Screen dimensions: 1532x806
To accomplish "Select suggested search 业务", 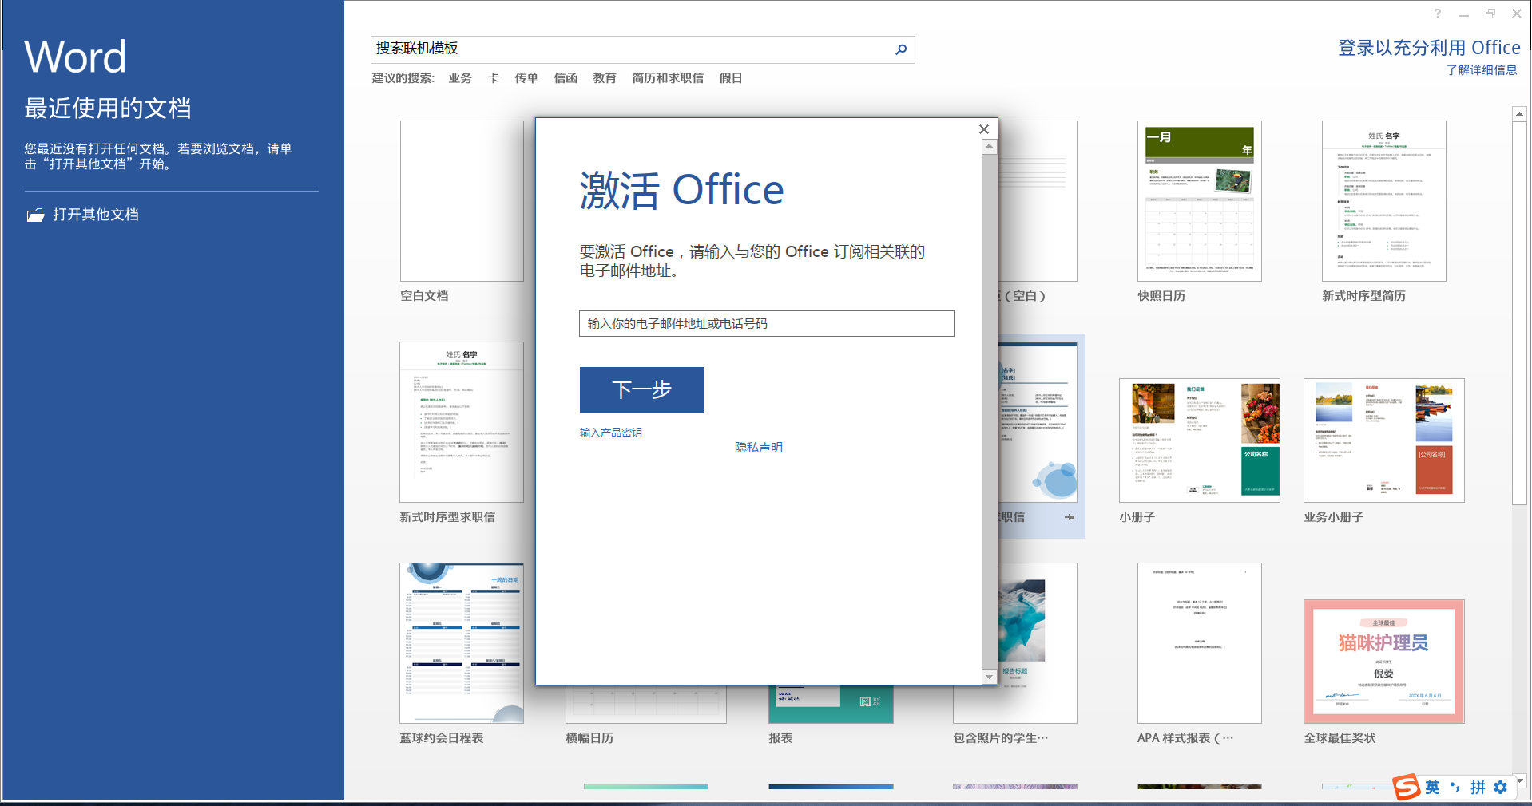I will [x=460, y=78].
